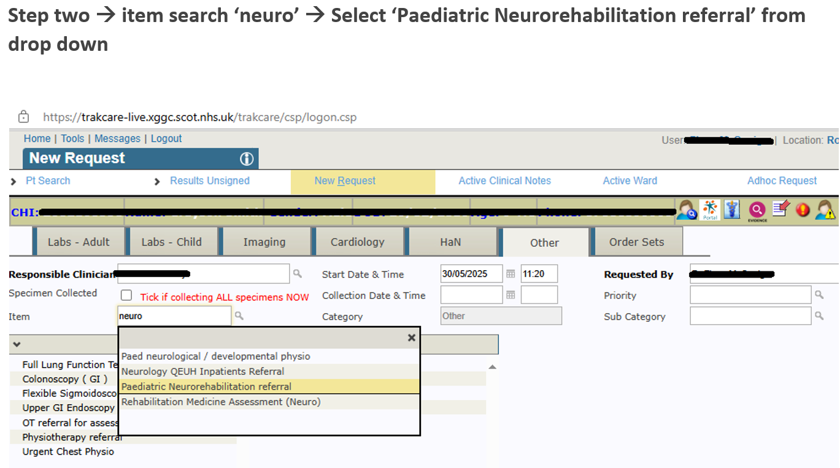
Task: Collapse the item list chevron header
Action: [x=17, y=344]
